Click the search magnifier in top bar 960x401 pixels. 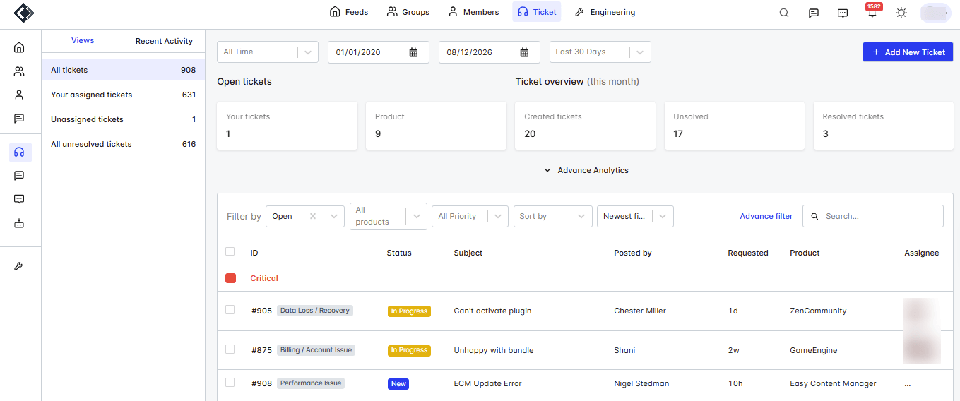[784, 13]
